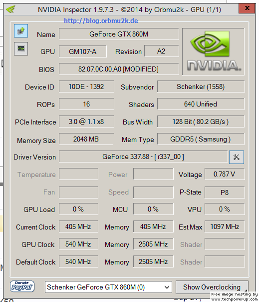The height and width of the screenshot is (302, 259).
Task: Click the Voltage 0.787 V field
Action: pyautogui.click(x=225, y=174)
